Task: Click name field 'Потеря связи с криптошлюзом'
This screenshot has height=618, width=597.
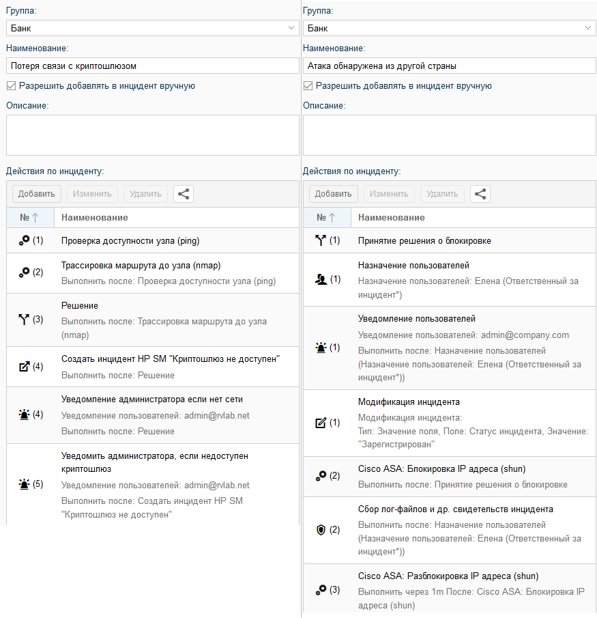Action: coord(153,66)
